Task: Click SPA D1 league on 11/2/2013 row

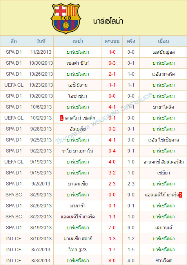Action: pyautogui.click(x=14, y=52)
